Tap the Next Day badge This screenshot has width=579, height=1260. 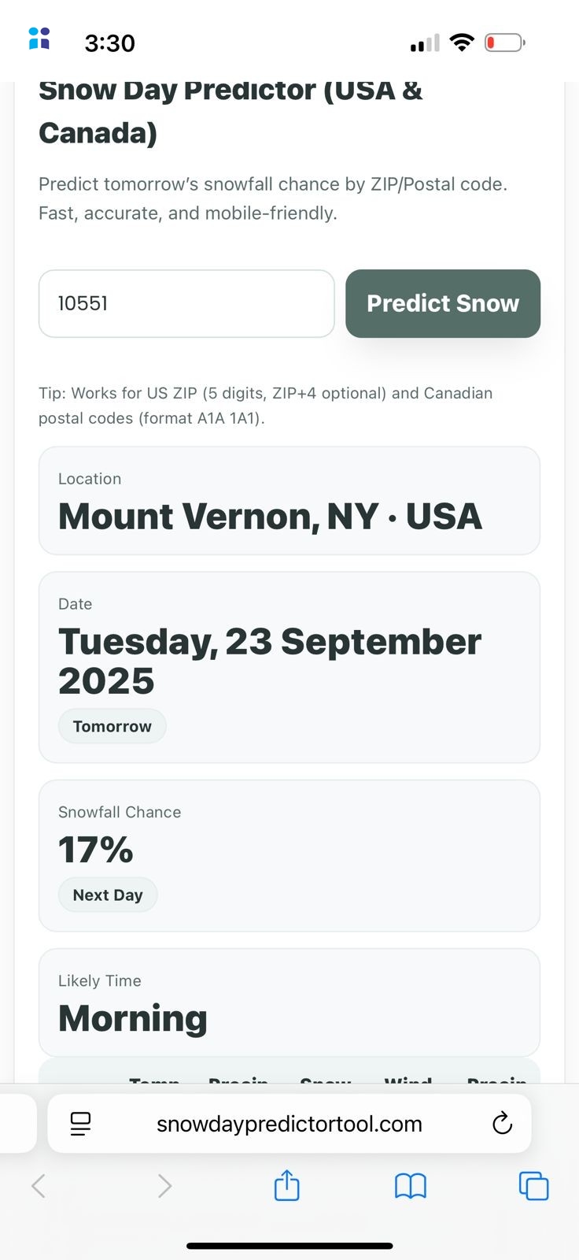click(x=108, y=895)
